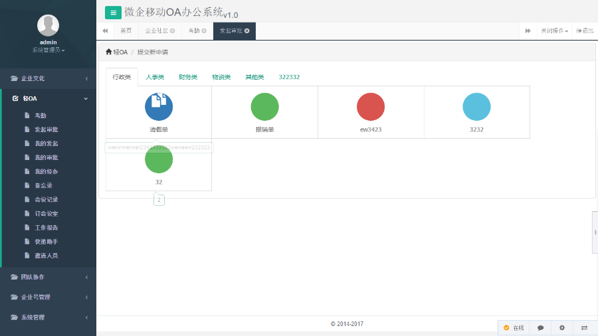Expand the 企业文化 sidebar section

(x=48, y=78)
